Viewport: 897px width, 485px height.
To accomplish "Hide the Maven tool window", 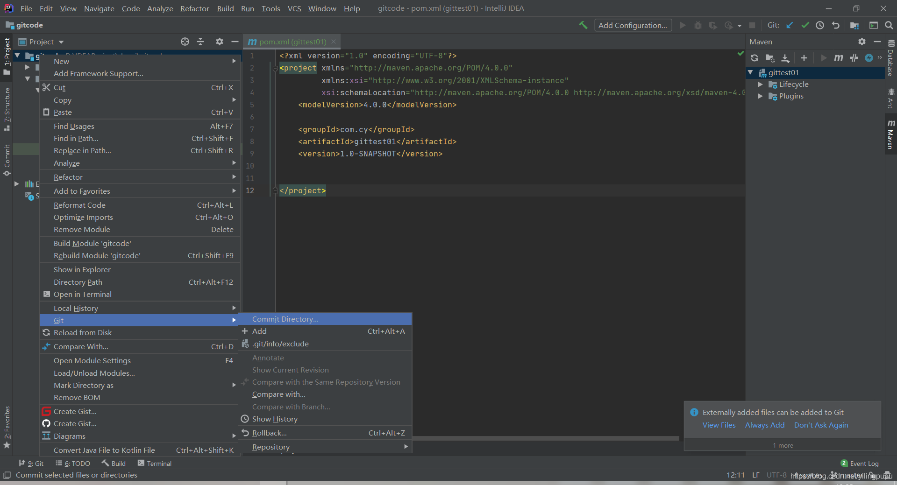I will coord(877,42).
